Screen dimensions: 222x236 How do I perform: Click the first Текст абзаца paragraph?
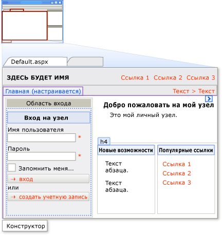[x=117, y=167]
